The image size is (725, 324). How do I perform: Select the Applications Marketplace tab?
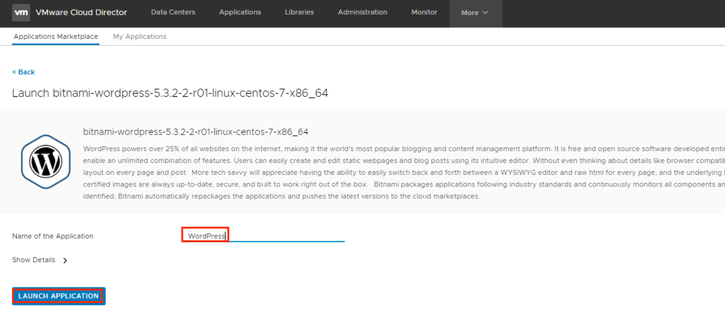tap(56, 37)
